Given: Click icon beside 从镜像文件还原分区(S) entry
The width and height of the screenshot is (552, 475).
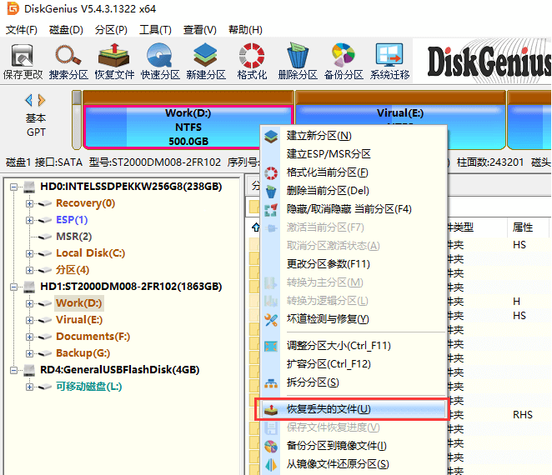Looking at the screenshot, I should pyautogui.click(x=271, y=465).
